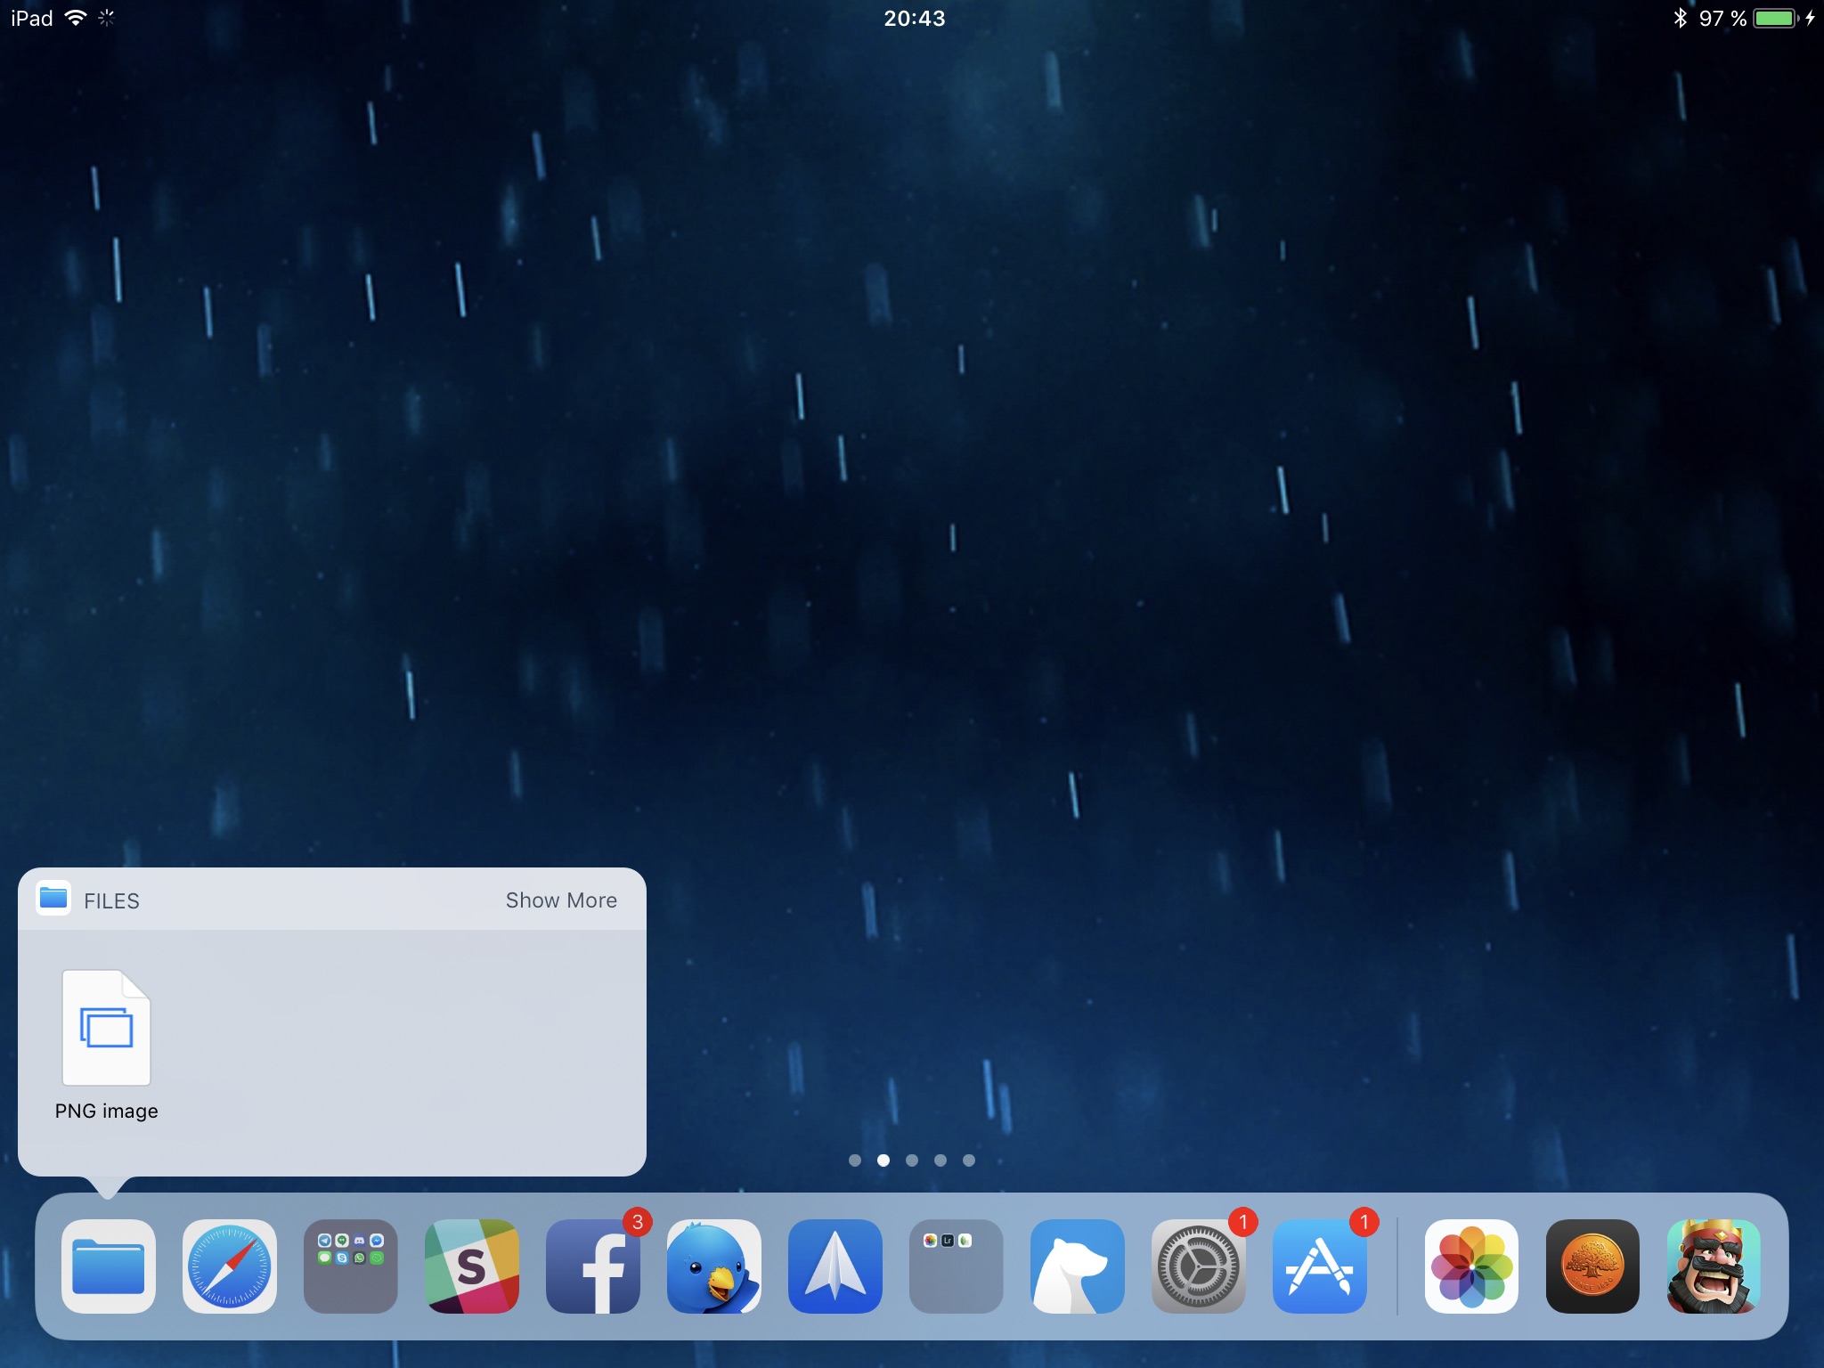Screen dimensions: 1824x1368
Task: Open the orange tree coin app
Action: pos(1592,1266)
